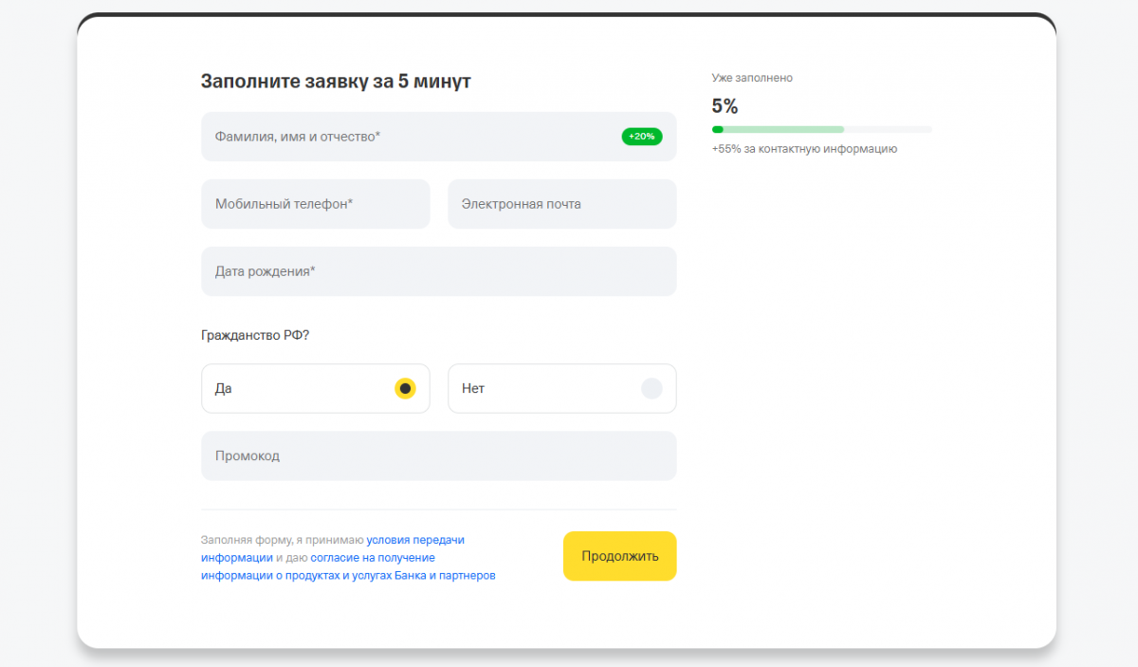Open the 'условия передачи информации' link
Screen dimensions: 1138x667
coord(415,540)
